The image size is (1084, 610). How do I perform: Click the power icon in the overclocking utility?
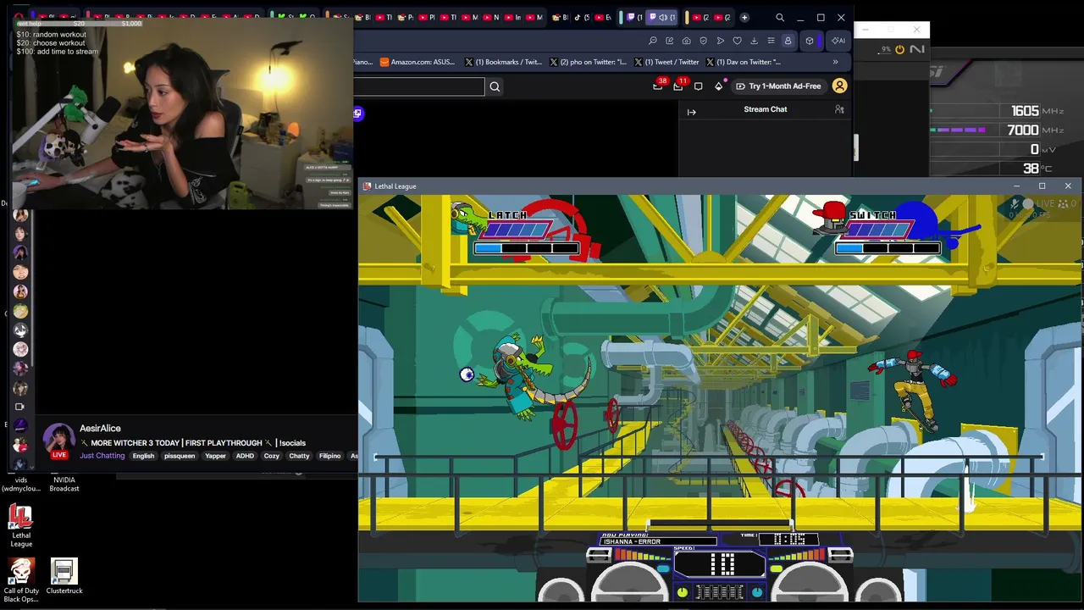[x=899, y=49]
